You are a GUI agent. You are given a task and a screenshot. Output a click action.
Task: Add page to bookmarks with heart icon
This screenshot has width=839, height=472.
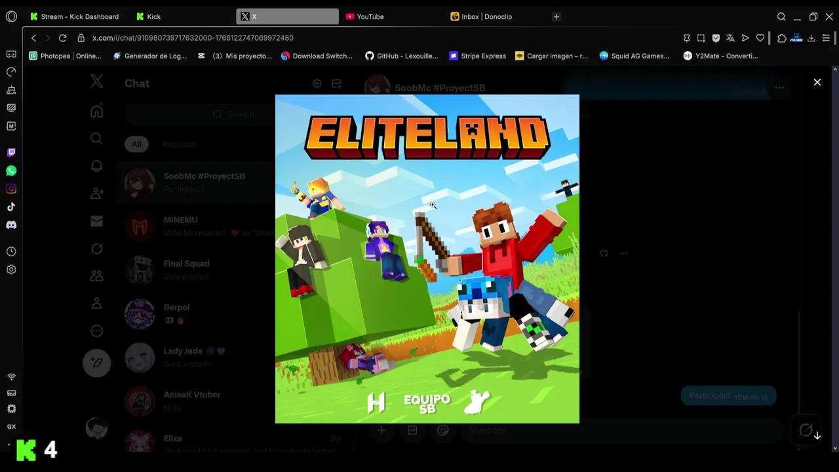coord(760,38)
